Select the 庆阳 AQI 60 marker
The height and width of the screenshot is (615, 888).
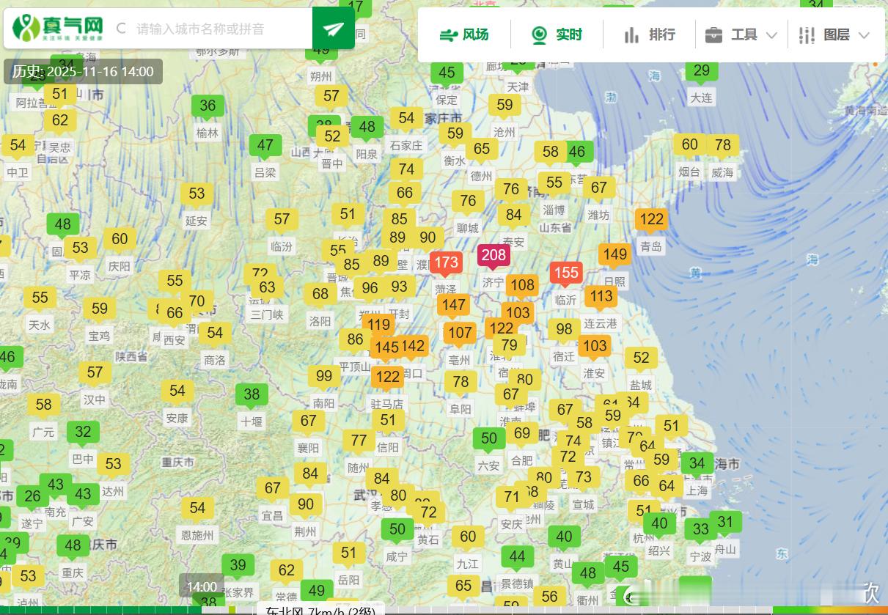[120, 240]
